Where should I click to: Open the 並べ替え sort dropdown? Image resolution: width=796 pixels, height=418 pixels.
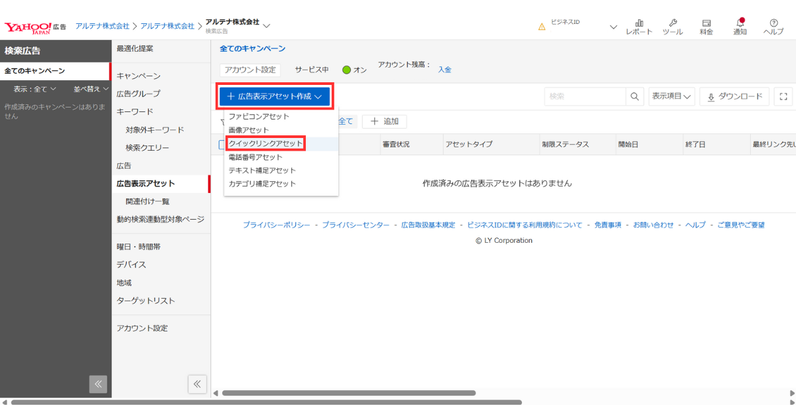click(92, 89)
